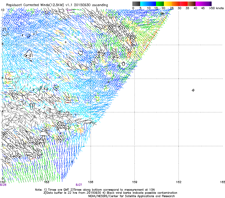
Task: Click the red 30-35 knots color segment
Action: (x=184, y=4)
